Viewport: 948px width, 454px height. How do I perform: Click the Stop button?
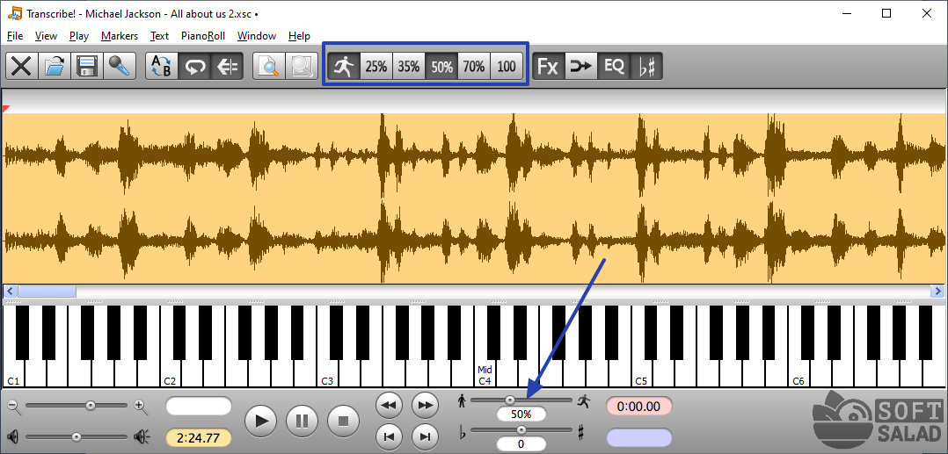343,420
